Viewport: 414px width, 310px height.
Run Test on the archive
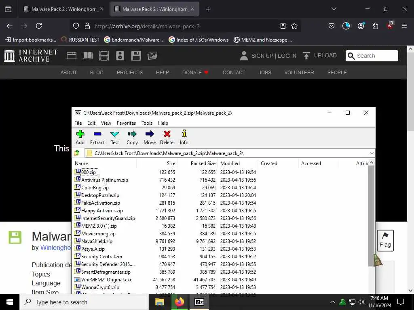tap(114, 137)
